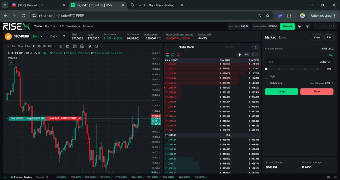Select the combined bids and asks order book view
Viewport: 340px width, 180px height.
(167, 55)
